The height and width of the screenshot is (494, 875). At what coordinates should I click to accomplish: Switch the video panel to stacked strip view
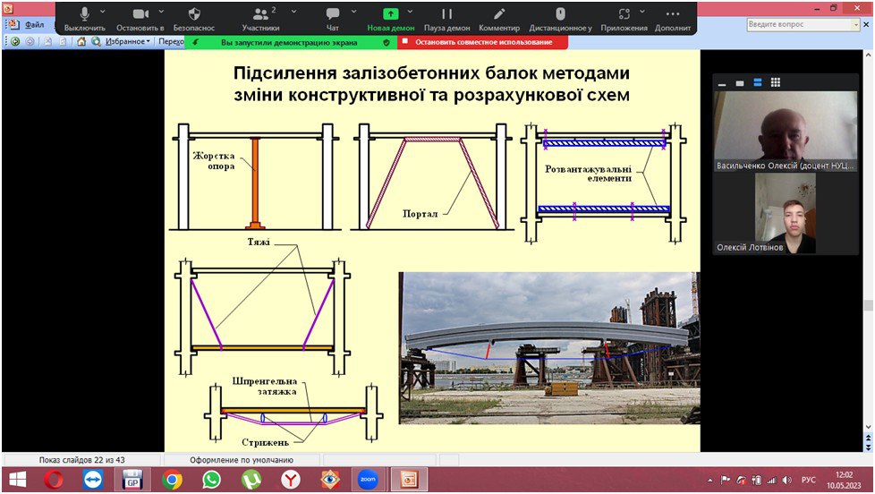click(x=757, y=82)
